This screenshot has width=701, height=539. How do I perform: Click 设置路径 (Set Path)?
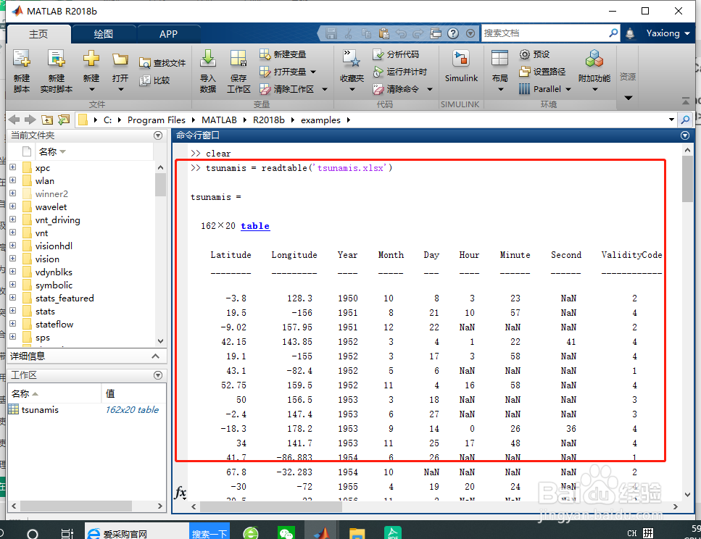(542, 72)
